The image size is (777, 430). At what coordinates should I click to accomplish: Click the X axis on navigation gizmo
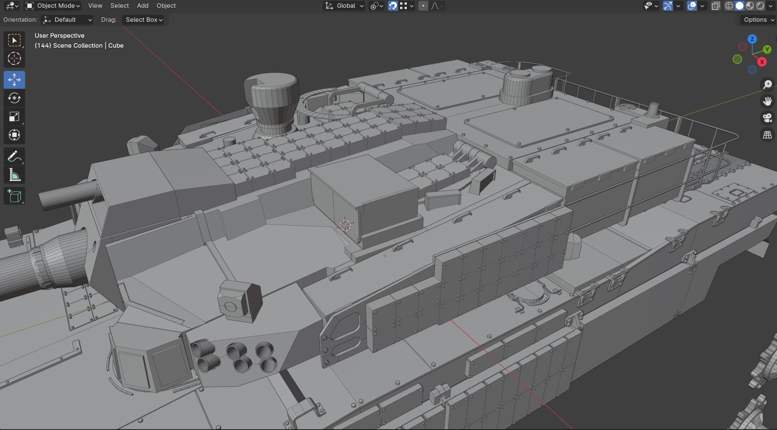(762, 62)
